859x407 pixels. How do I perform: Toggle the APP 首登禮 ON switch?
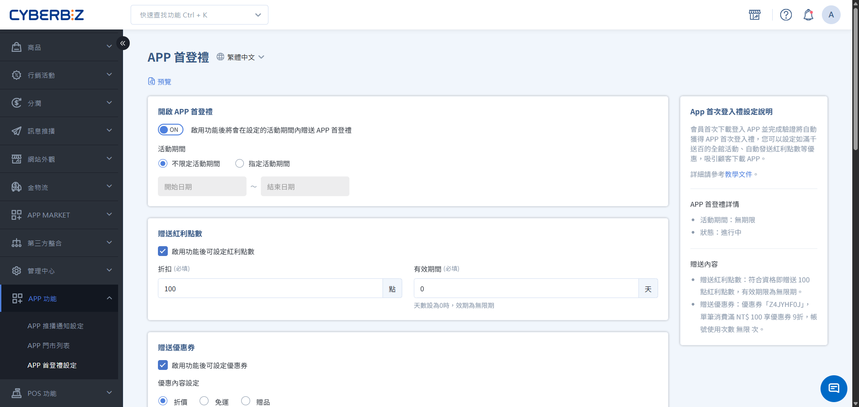pyautogui.click(x=170, y=130)
